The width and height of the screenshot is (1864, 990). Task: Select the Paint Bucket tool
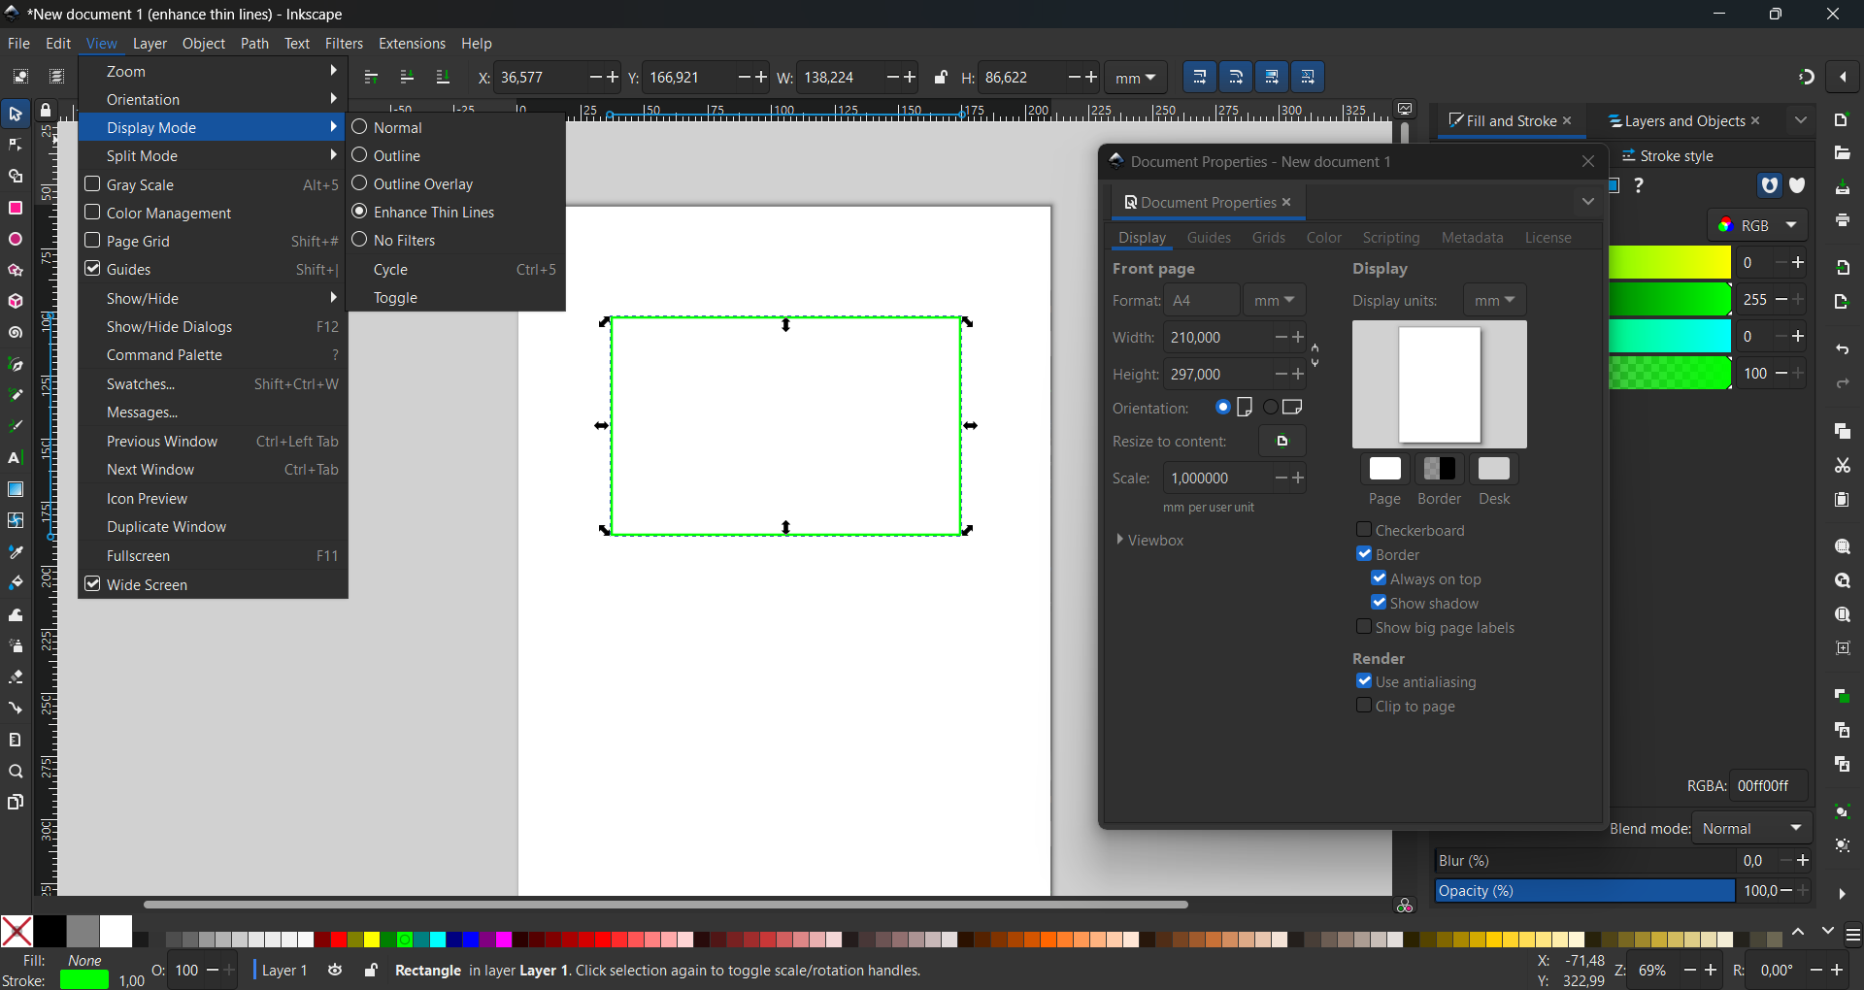[x=16, y=583]
